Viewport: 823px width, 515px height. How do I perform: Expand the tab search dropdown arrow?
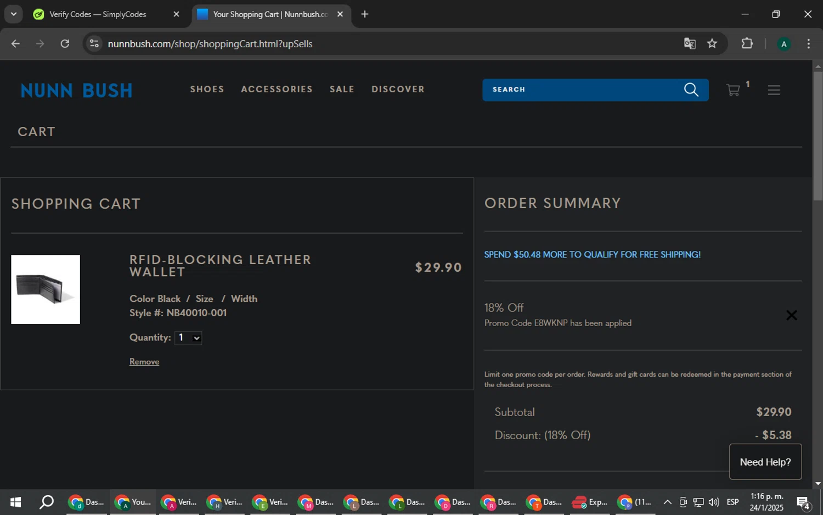14,14
